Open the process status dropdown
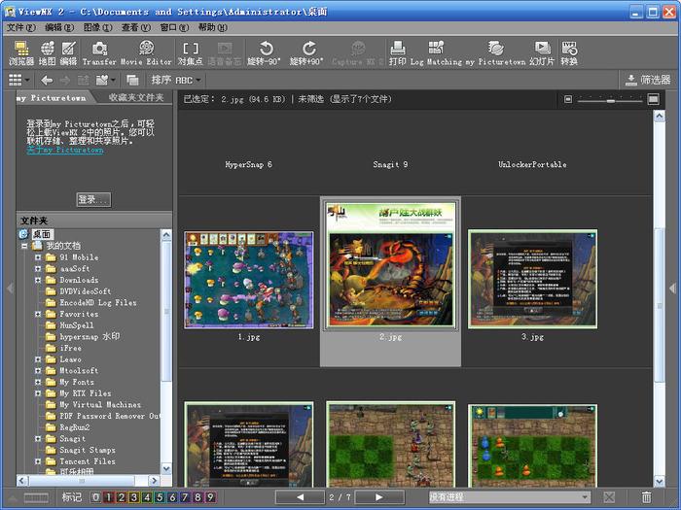Screen dimensions: 681x510 click(x=509, y=497)
